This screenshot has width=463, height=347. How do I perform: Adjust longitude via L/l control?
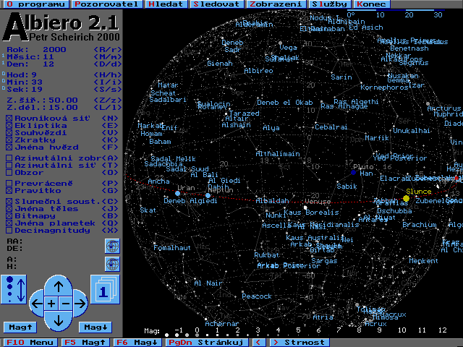108,108
